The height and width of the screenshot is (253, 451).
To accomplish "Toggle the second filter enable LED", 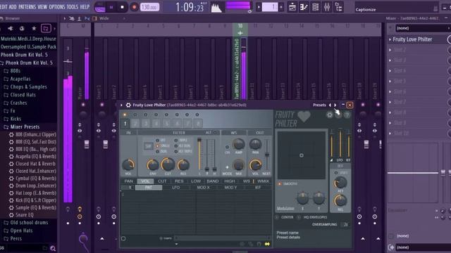I will [x=135, y=115].
